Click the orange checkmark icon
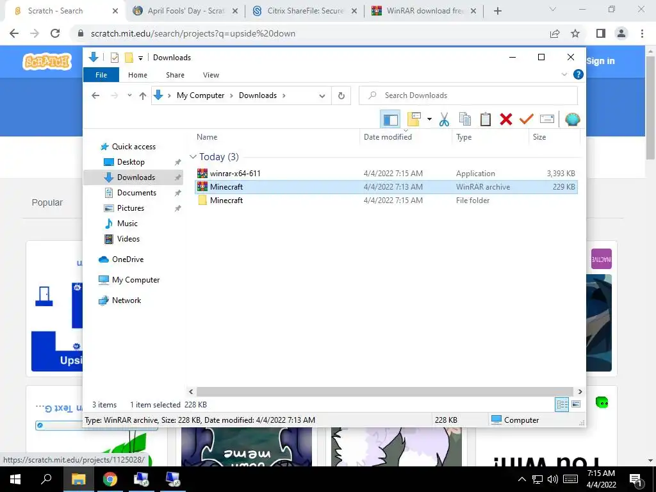The height and width of the screenshot is (492, 656). tap(527, 119)
